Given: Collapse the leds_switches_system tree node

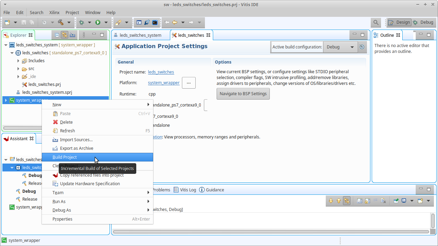Looking at the screenshot, I should 6,45.
